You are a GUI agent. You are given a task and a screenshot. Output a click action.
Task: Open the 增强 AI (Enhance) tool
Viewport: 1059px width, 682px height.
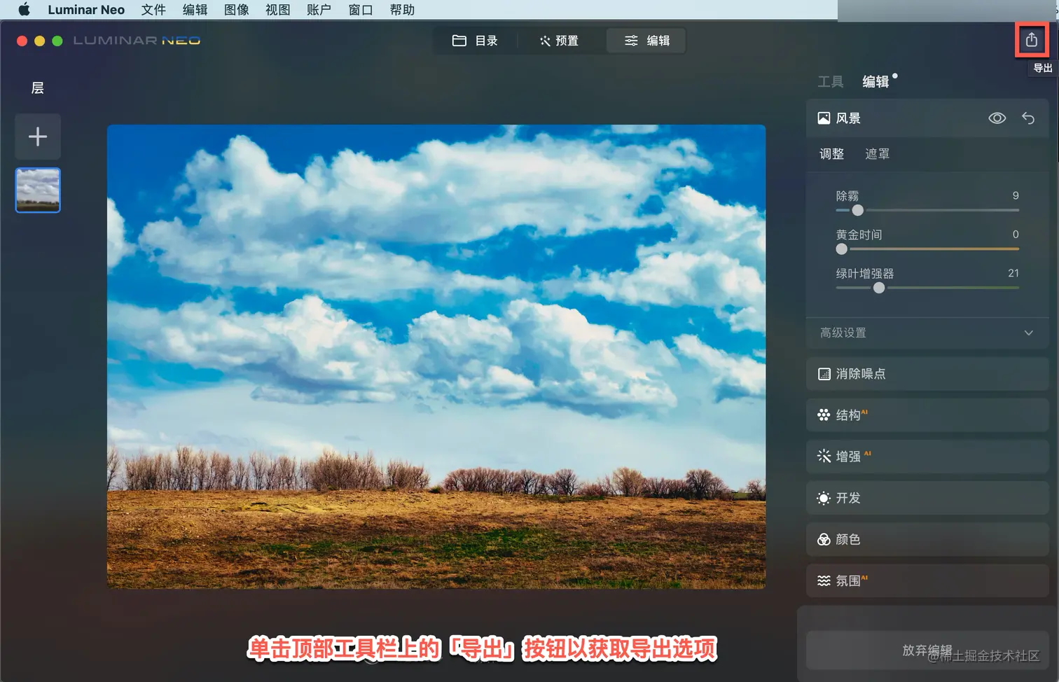927,457
